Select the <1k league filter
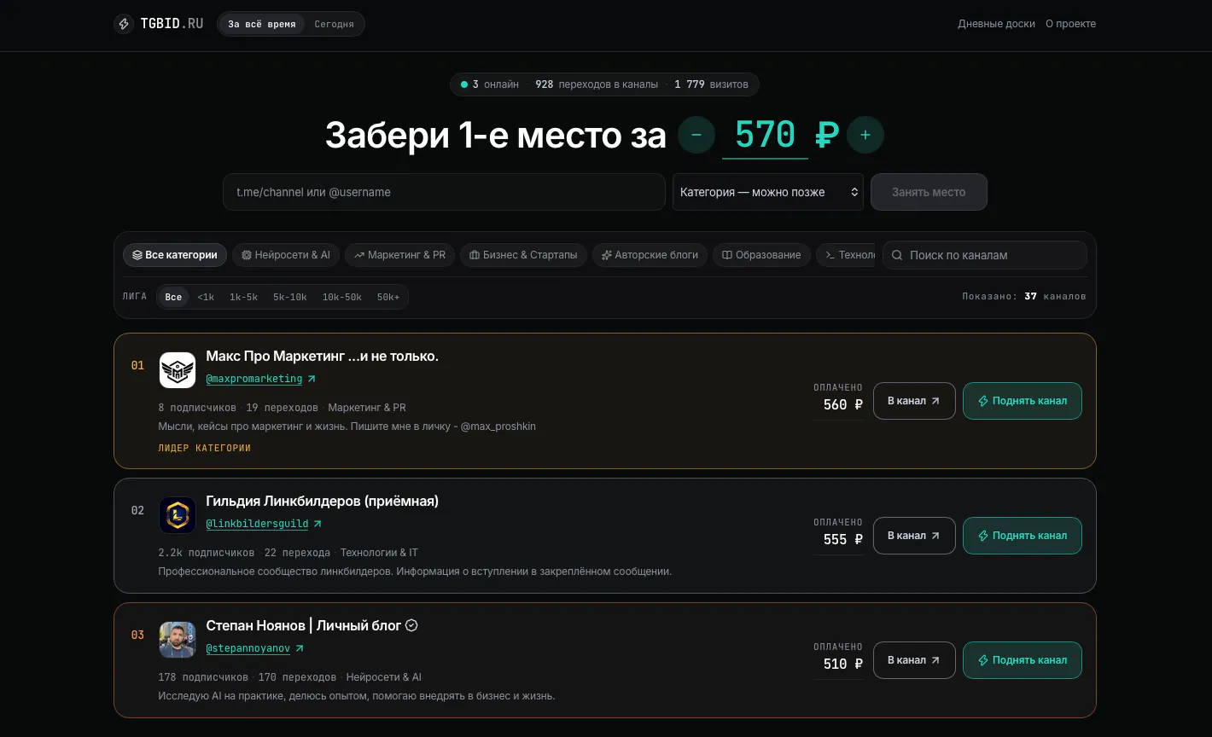 coord(206,297)
